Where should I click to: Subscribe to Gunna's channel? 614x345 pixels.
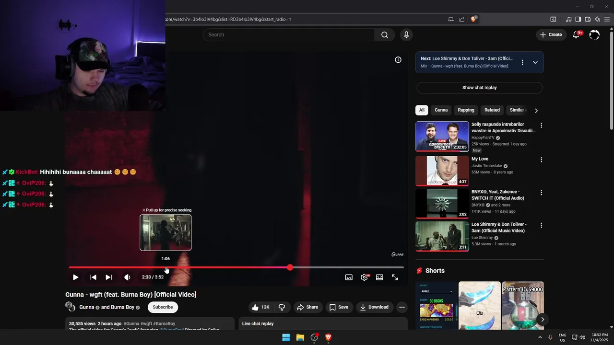pyautogui.click(x=163, y=307)
